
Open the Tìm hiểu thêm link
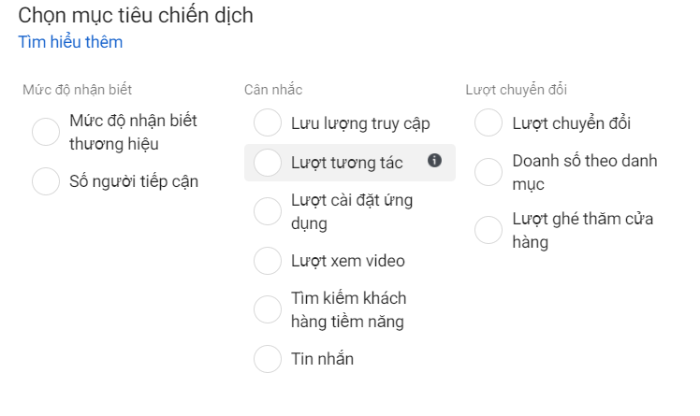[x=70, y=42]
